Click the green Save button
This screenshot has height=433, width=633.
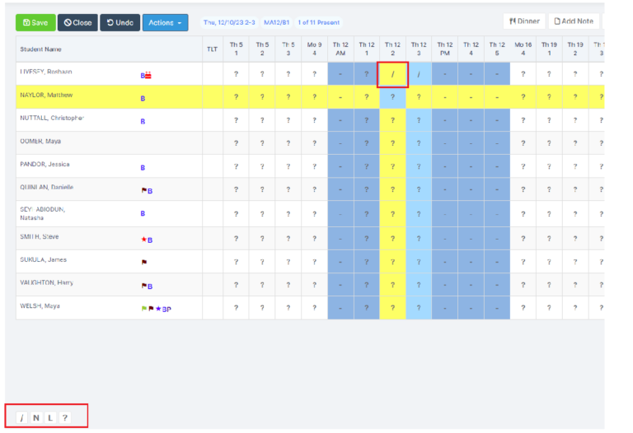point(35,23)
